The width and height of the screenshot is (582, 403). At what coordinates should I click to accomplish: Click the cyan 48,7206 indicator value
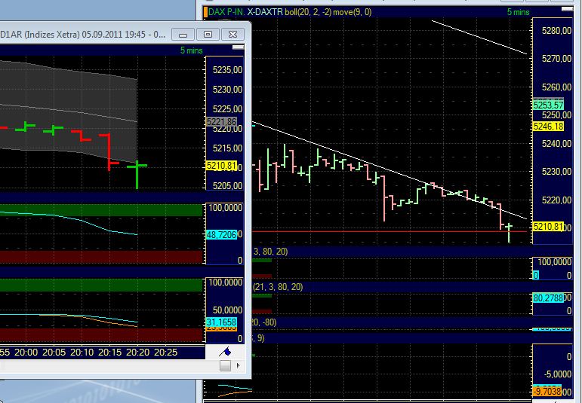[x=222, y=234]
